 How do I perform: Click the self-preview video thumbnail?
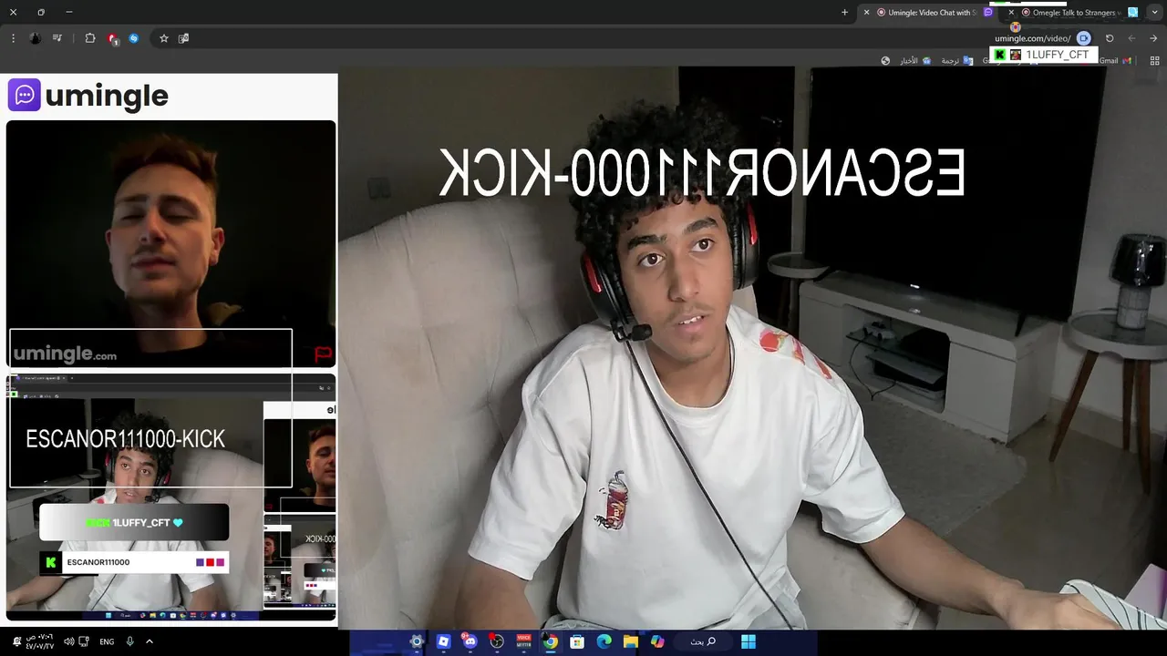click(x=170, y=497)
